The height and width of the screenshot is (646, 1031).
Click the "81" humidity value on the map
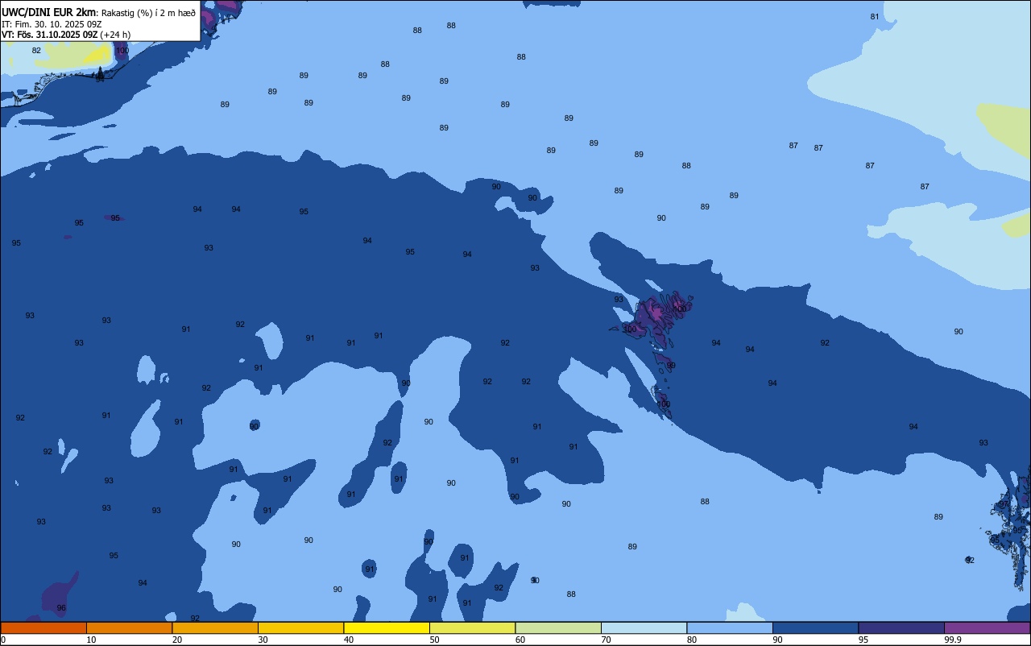coord(875,17)
